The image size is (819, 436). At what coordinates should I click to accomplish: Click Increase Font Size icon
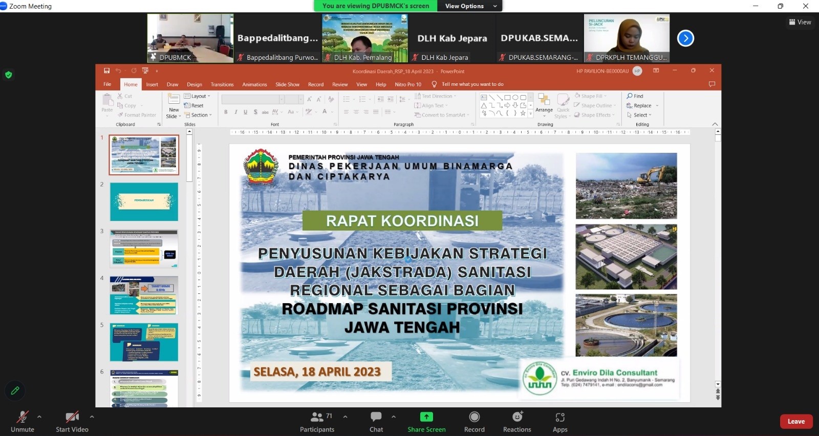(309, 99)
